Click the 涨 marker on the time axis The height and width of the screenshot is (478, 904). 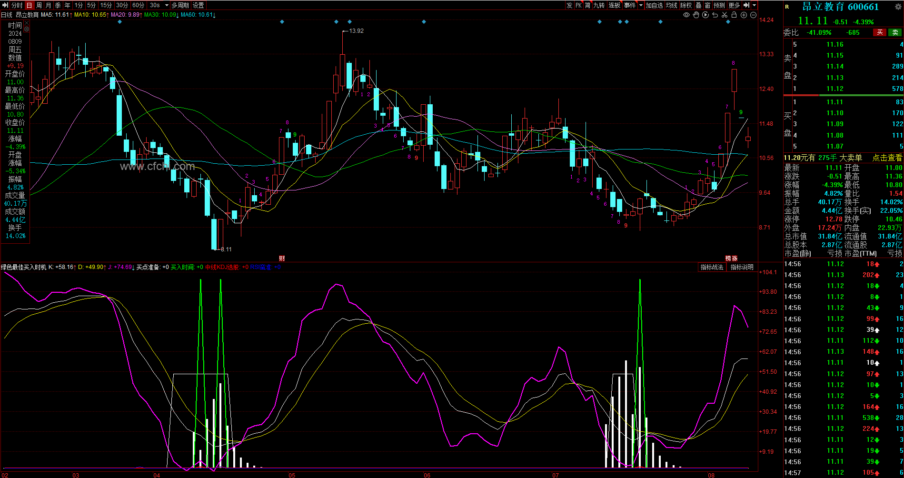(x=735, y=259)
